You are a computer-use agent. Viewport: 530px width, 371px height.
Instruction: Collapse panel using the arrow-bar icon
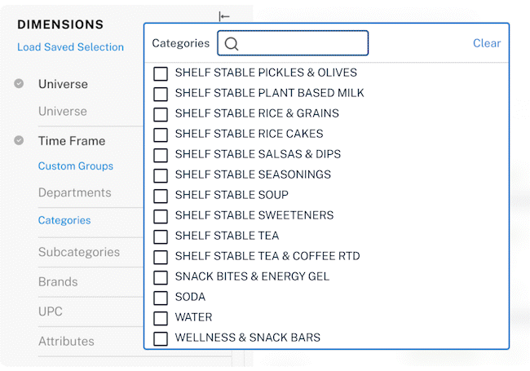(x=224, y=16)
